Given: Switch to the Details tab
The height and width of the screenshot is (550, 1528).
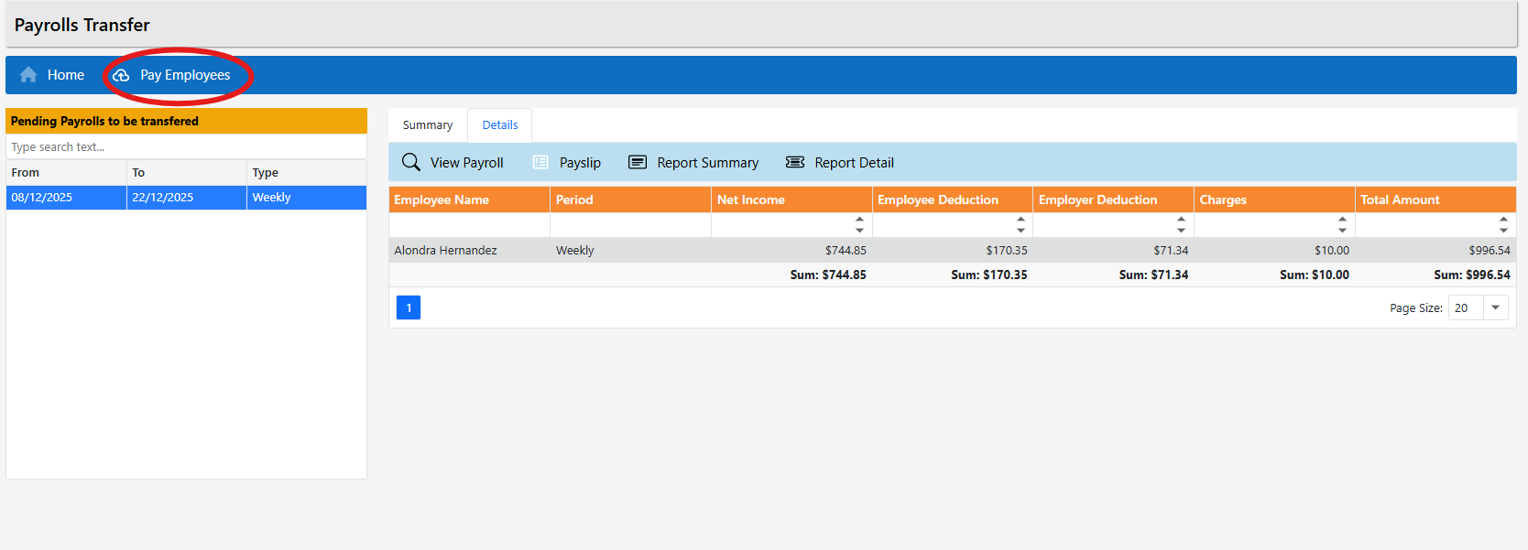Looking at the screenshot, I should click(x=500, y=125).
